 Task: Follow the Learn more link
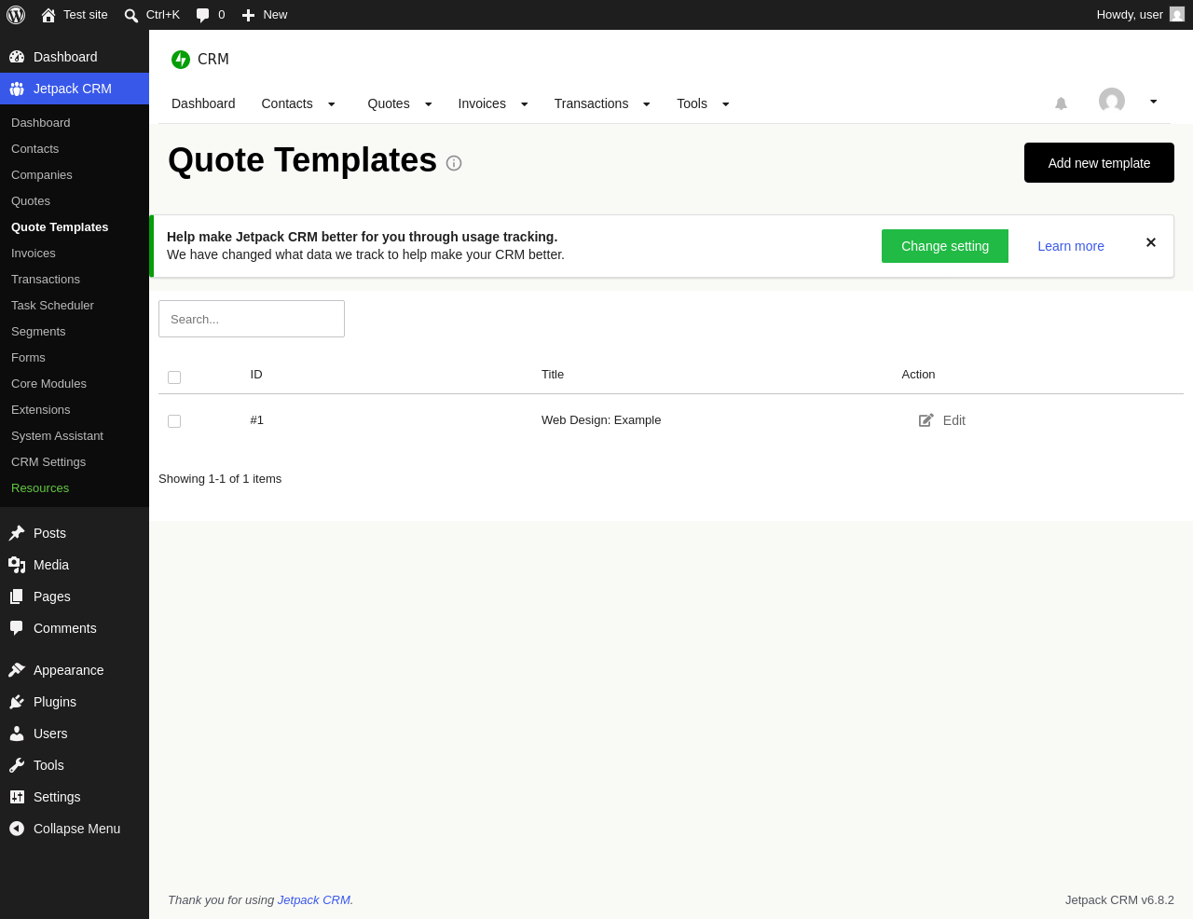1071,246
